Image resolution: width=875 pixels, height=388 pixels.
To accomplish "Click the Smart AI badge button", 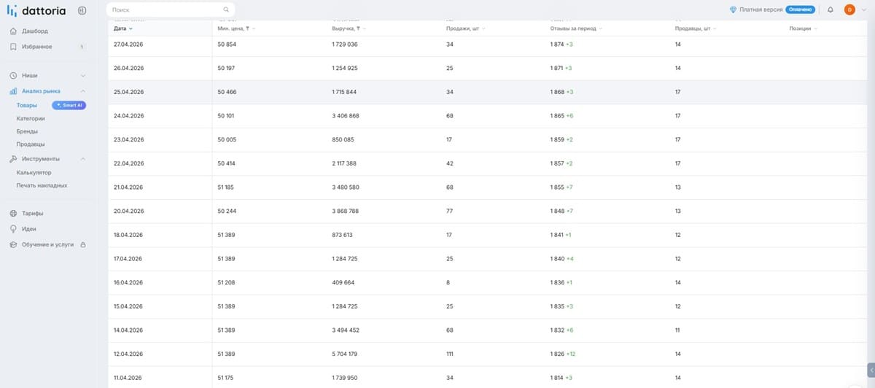I will [x=70, y=105].
